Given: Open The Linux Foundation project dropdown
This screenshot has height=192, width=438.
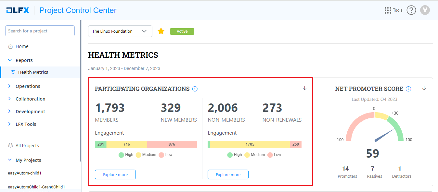Looking at the screenshot, I should coord(120,31).
